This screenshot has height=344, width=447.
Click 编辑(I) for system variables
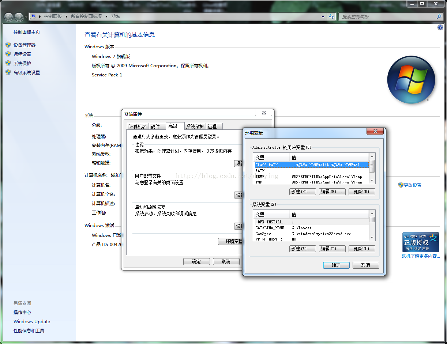(x=332, y=249)
